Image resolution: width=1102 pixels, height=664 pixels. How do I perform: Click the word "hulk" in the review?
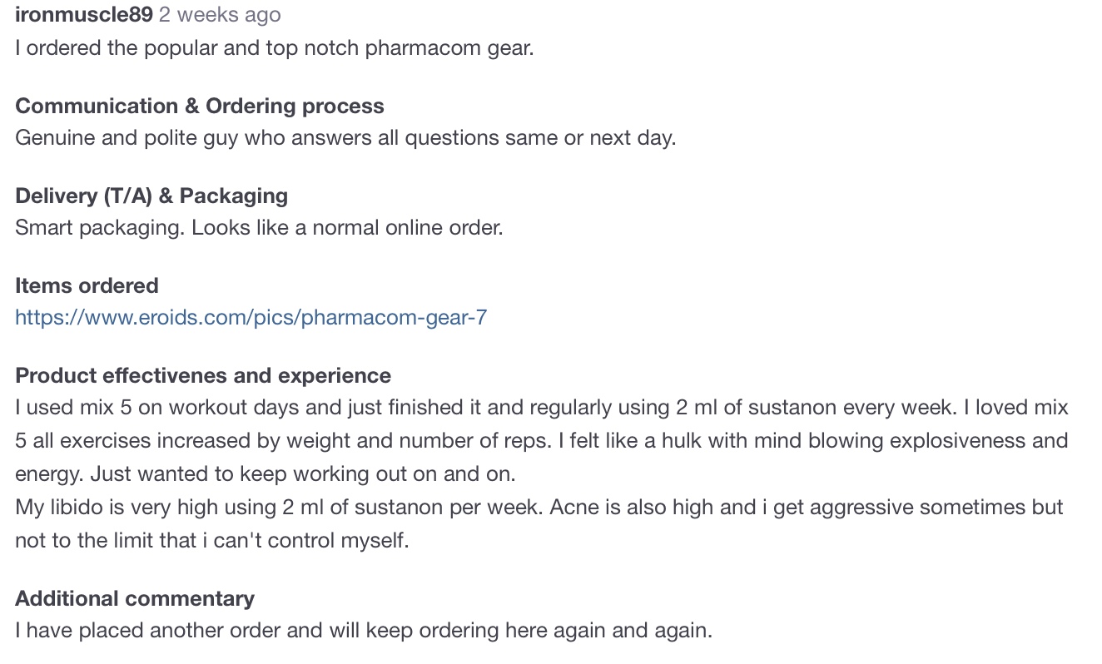point(683,440)
